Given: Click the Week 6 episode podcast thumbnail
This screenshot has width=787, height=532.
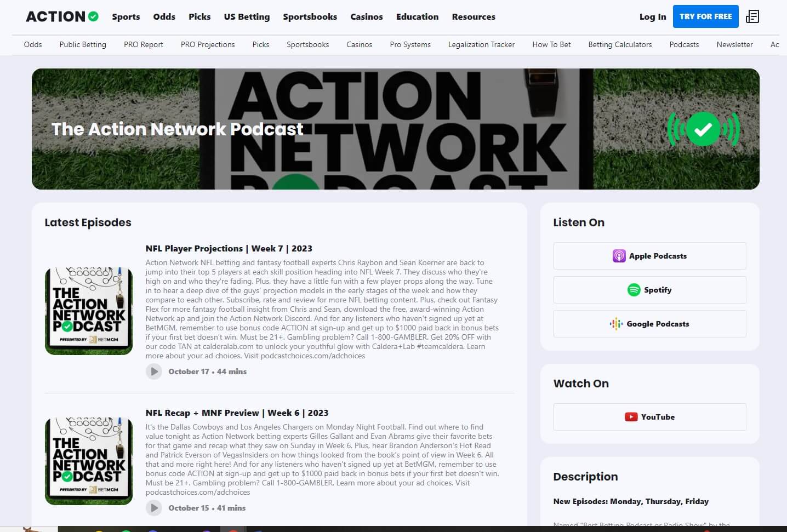Looking at the screenshot, I should 89,461.
